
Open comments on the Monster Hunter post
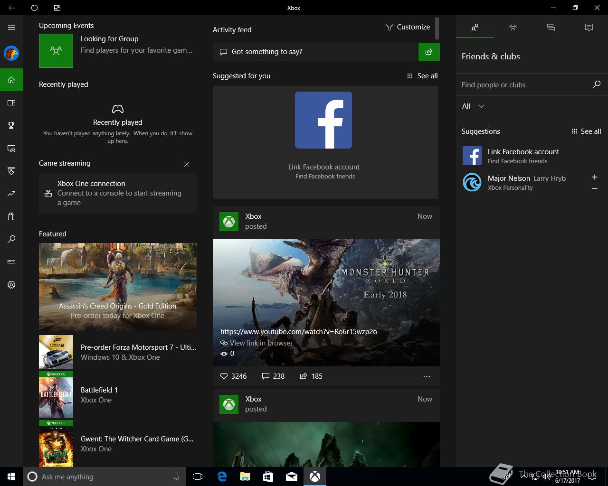point(273,376)
